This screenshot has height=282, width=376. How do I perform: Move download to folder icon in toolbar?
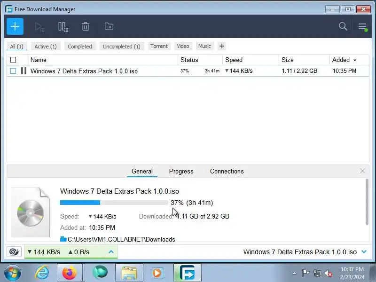[x=109, y=26]
